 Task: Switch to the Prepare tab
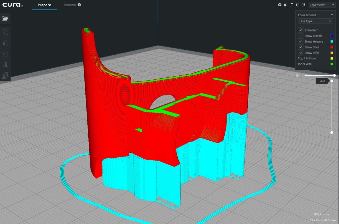click(x=44, y=5)
